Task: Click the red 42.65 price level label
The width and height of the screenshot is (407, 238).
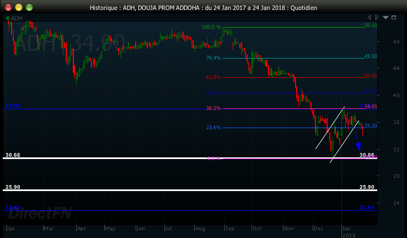Action: [370, 76]
